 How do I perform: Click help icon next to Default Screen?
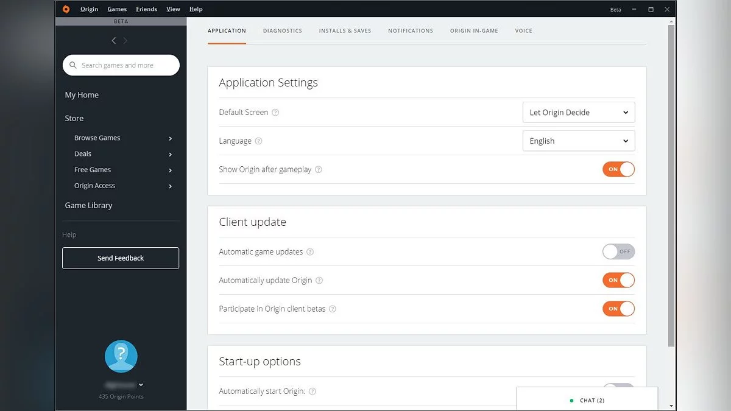coord(275,113)
